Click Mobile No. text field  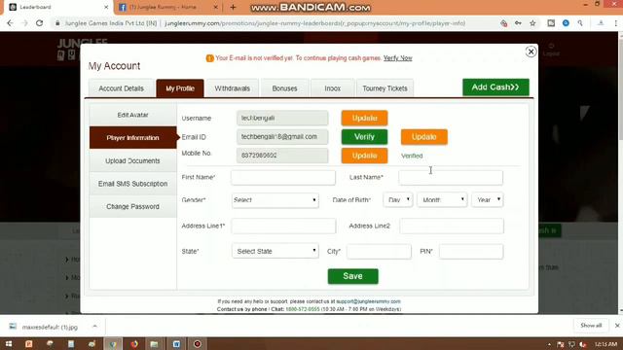(282, 156)
